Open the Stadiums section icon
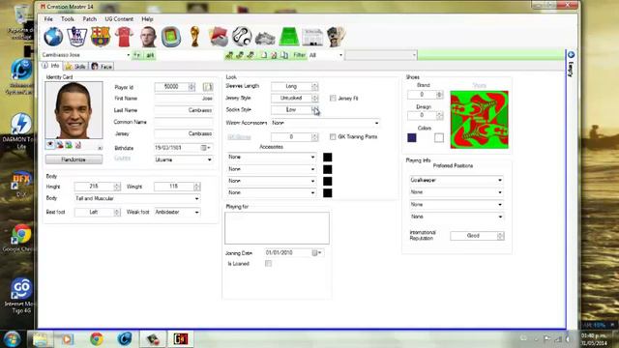 171,37
